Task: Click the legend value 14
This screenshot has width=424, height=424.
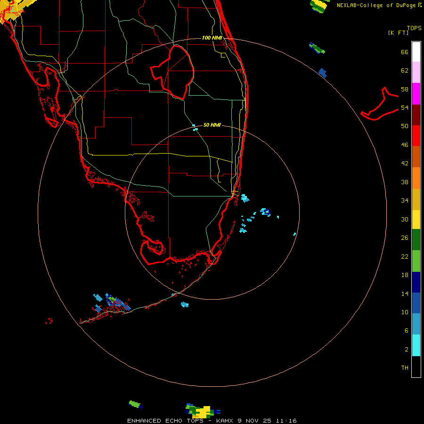Action: (x=405, y=294)
